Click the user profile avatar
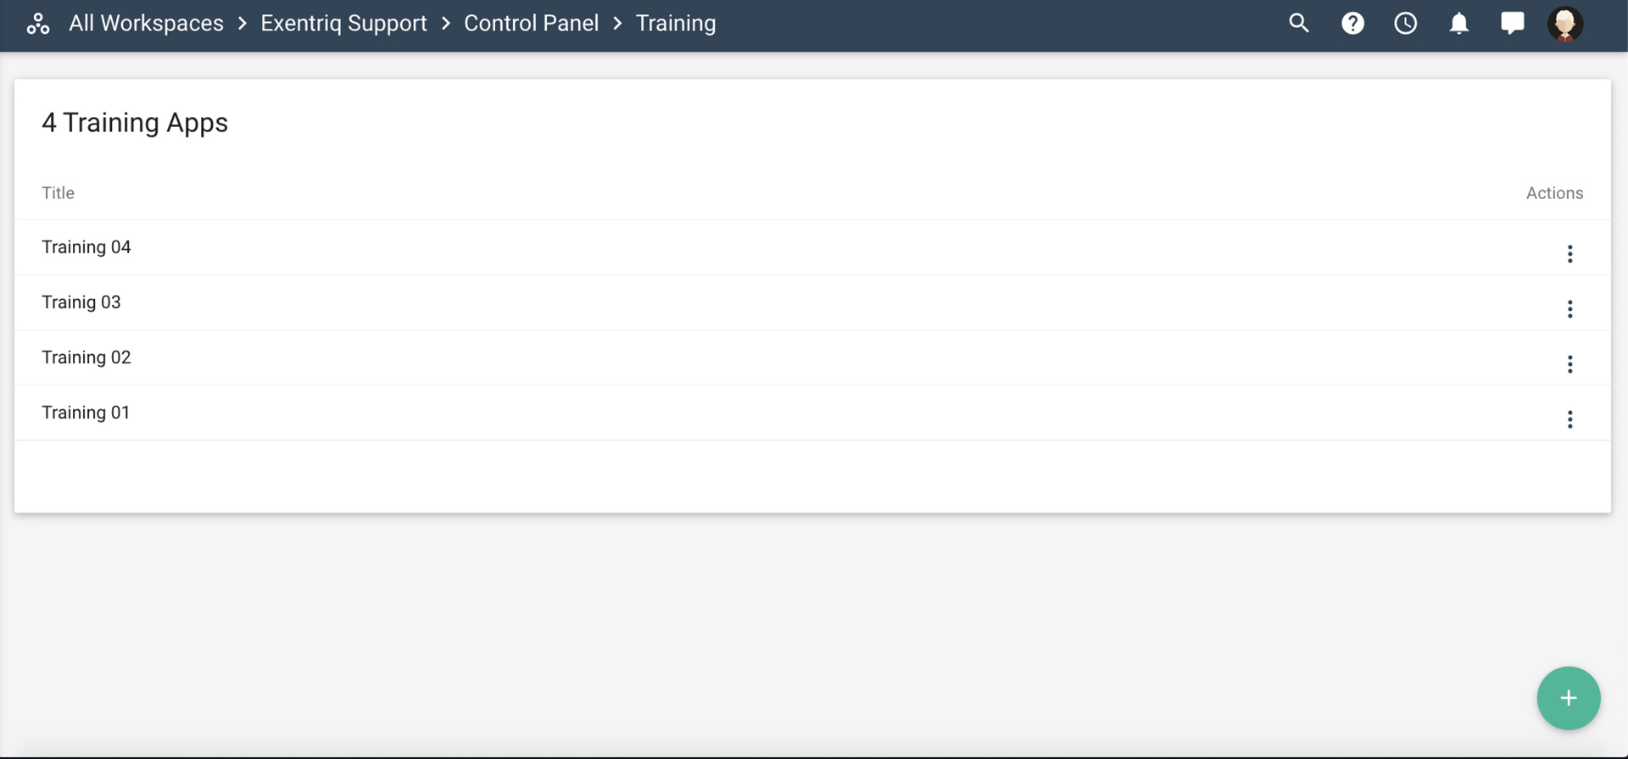The image size is (1628, 759). (x=1564, y=24)
